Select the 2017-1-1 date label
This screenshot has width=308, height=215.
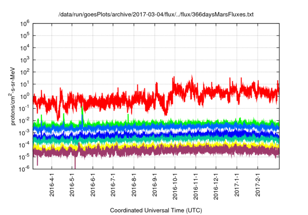point(237,184)
